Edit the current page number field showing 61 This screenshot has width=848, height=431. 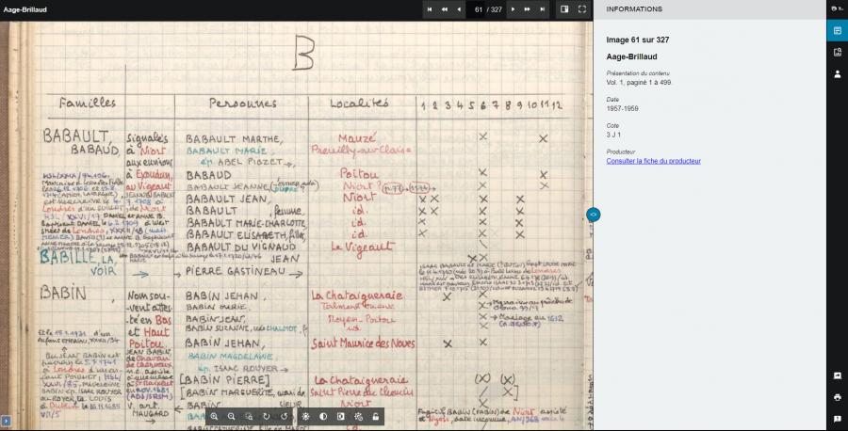(x=478, y=9)
